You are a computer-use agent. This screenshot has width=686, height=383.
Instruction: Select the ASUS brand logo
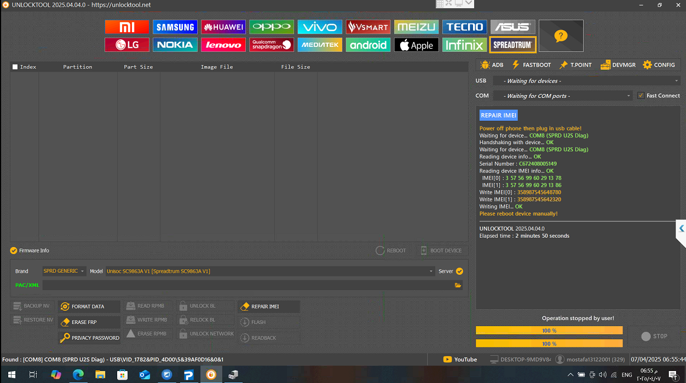pyautogui.click(x=513, y=27)
